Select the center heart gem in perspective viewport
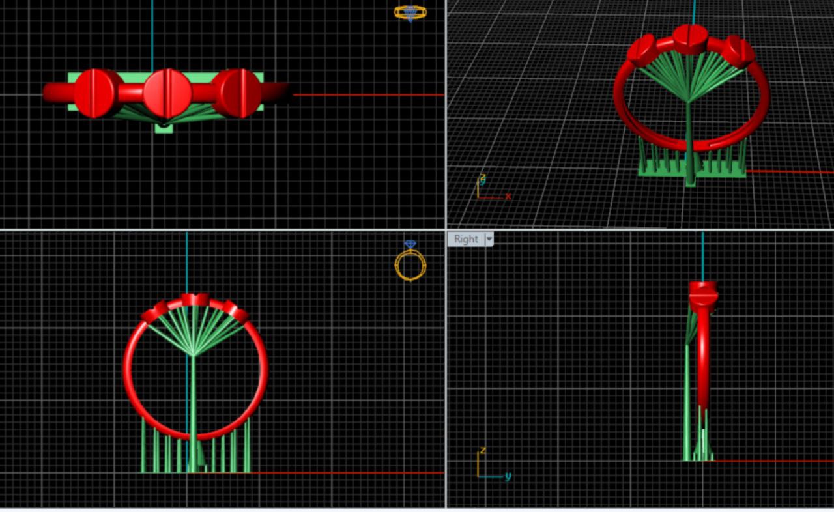The width and height of the screenshot is (834, 512). (690, 38)
